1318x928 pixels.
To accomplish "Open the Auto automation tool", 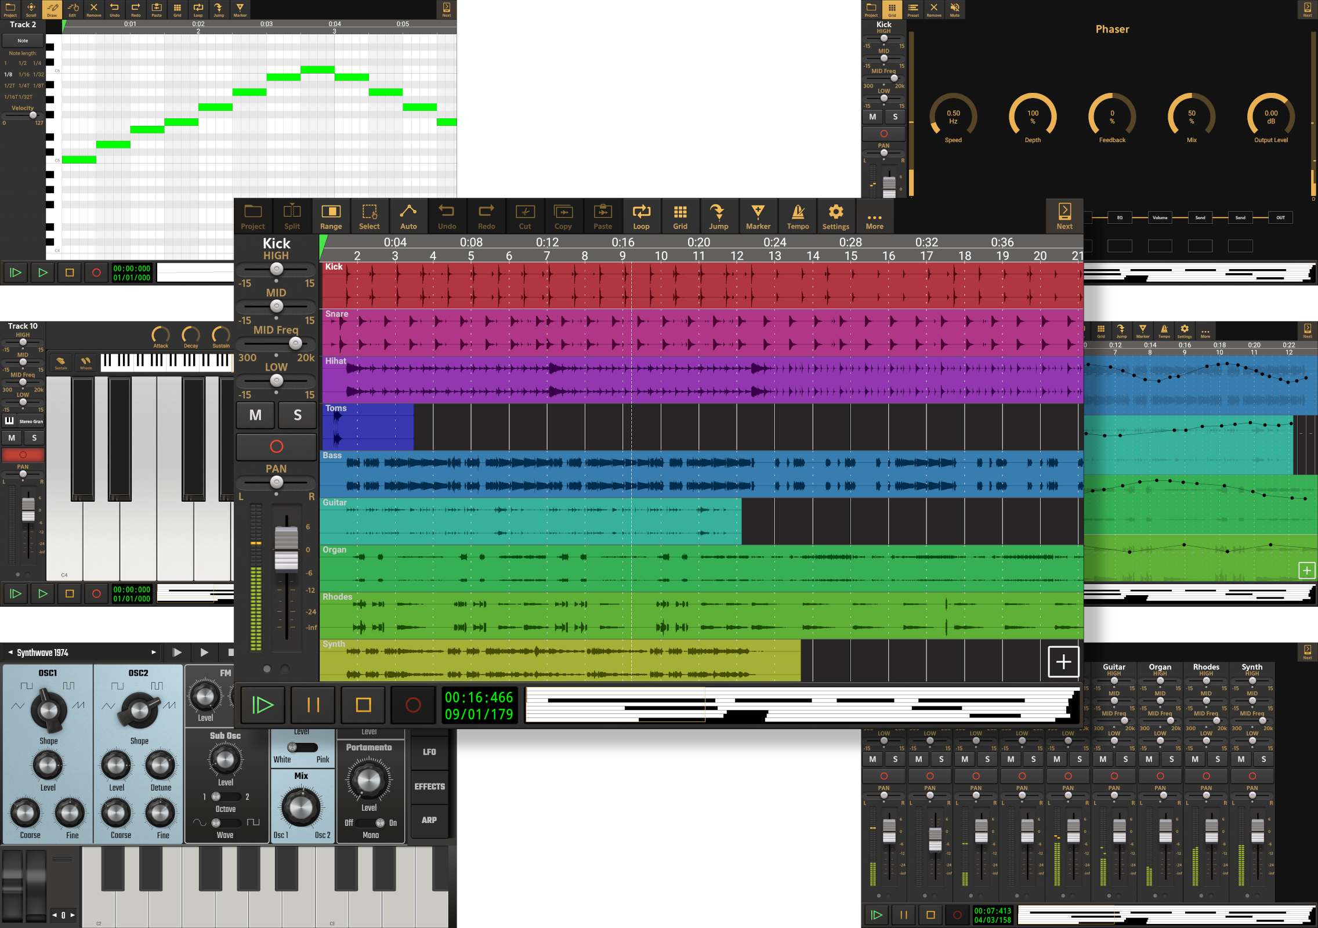I will tap(408, 216).
